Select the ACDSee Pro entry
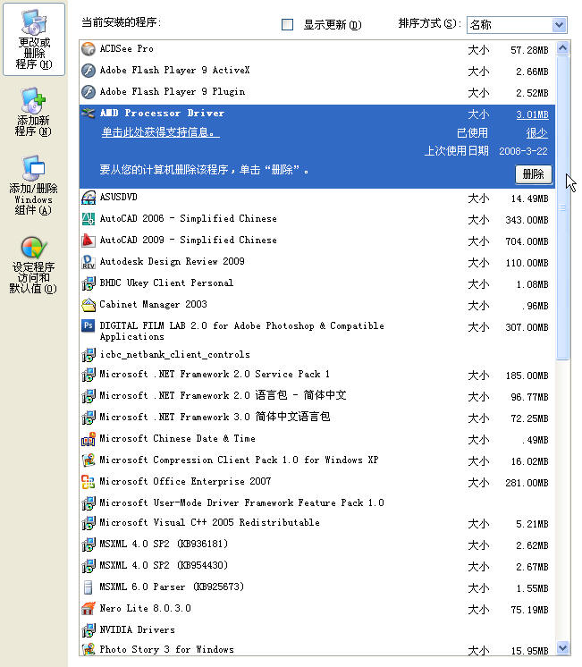 tap(317, 49)
